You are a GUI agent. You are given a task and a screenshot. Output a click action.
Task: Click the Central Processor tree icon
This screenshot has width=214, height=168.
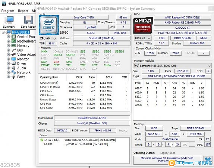pyautogui.click(x=13, y=37)
